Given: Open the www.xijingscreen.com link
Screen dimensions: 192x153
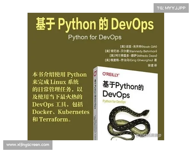Looking at the screenshot, I should click(28, 145).
